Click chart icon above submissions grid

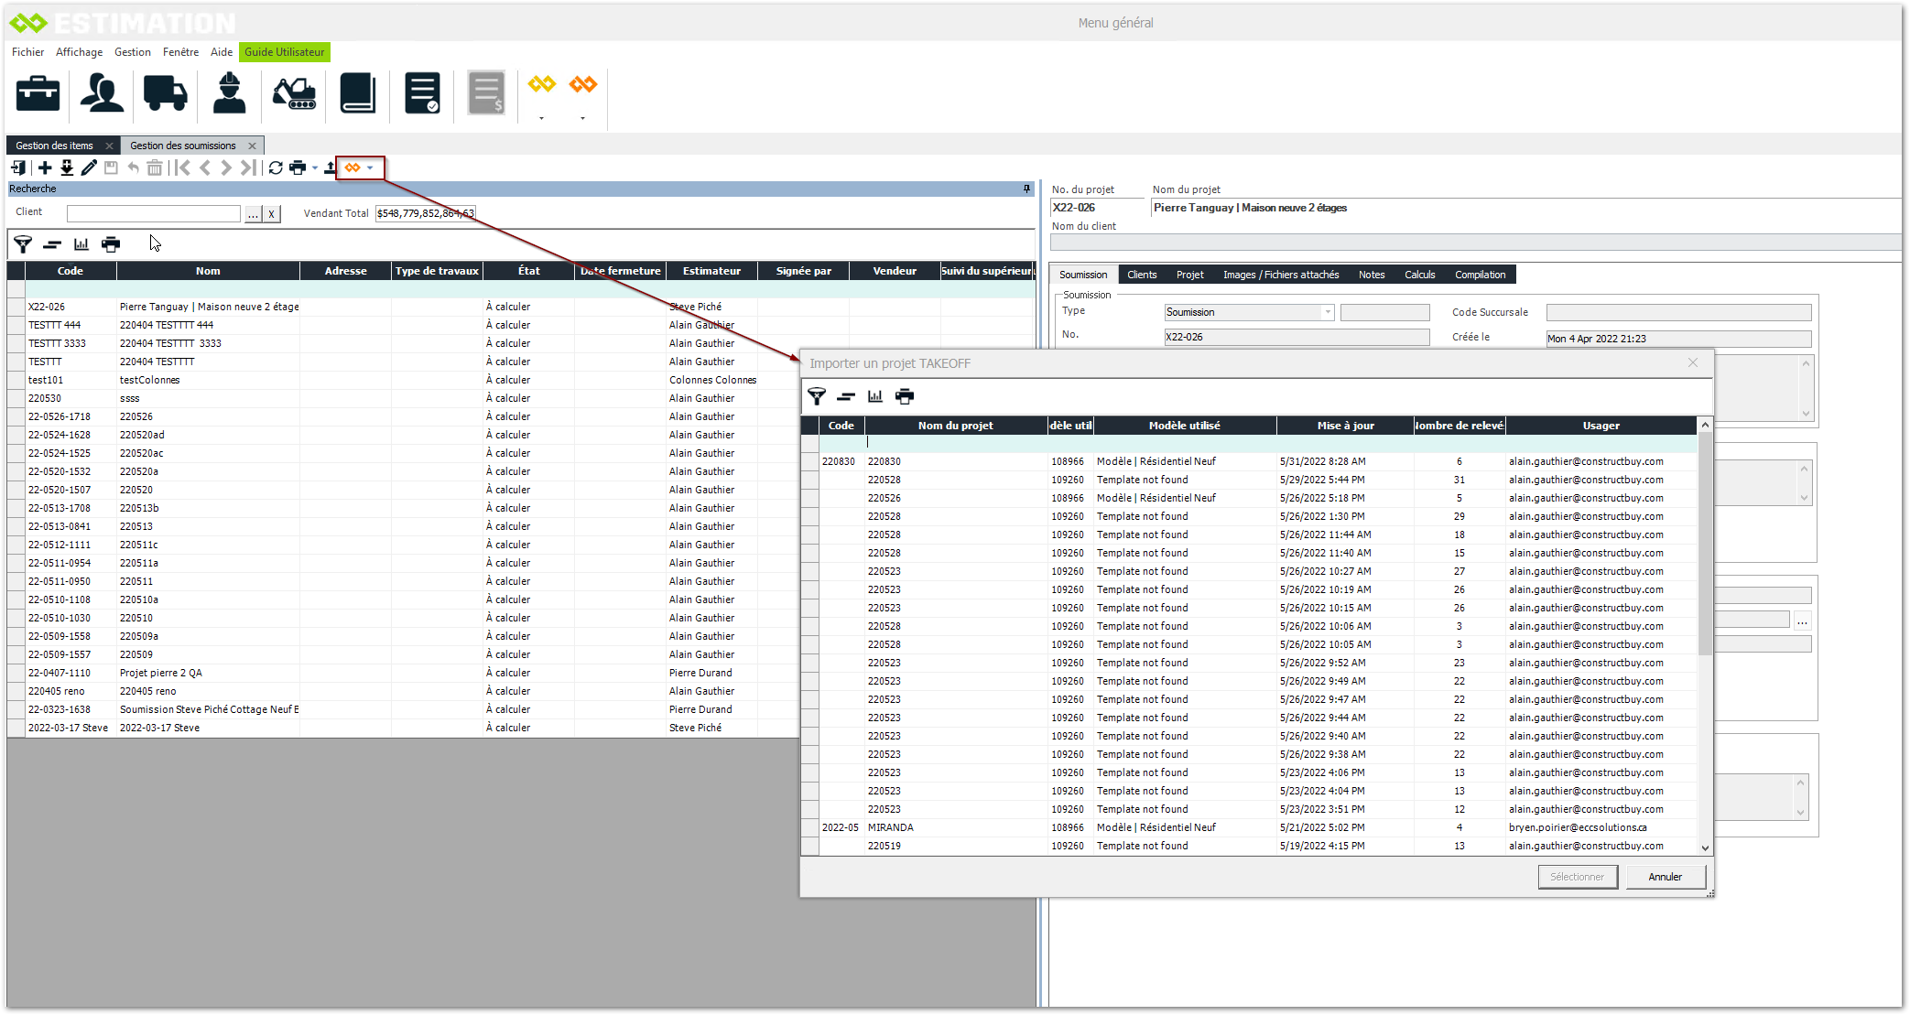(81, 244)
